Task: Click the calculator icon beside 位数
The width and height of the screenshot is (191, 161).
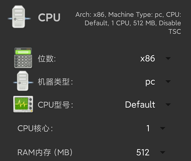Action: coord(23,58)
